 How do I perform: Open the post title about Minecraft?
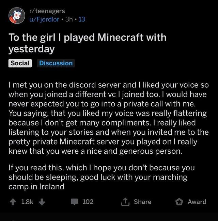click(x=88, y=44)
